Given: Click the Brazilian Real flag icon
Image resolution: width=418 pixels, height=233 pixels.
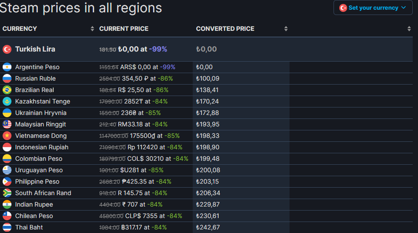Looking at the screenshot, I should [x=7, y=90].
